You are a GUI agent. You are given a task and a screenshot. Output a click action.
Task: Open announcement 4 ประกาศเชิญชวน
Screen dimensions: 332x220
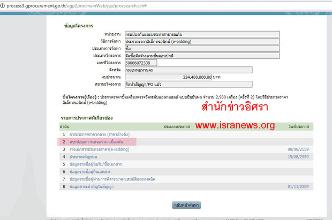[84, 157]
